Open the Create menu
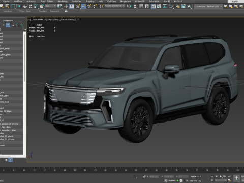Screen dimensions: 244x183 (6, 1)
